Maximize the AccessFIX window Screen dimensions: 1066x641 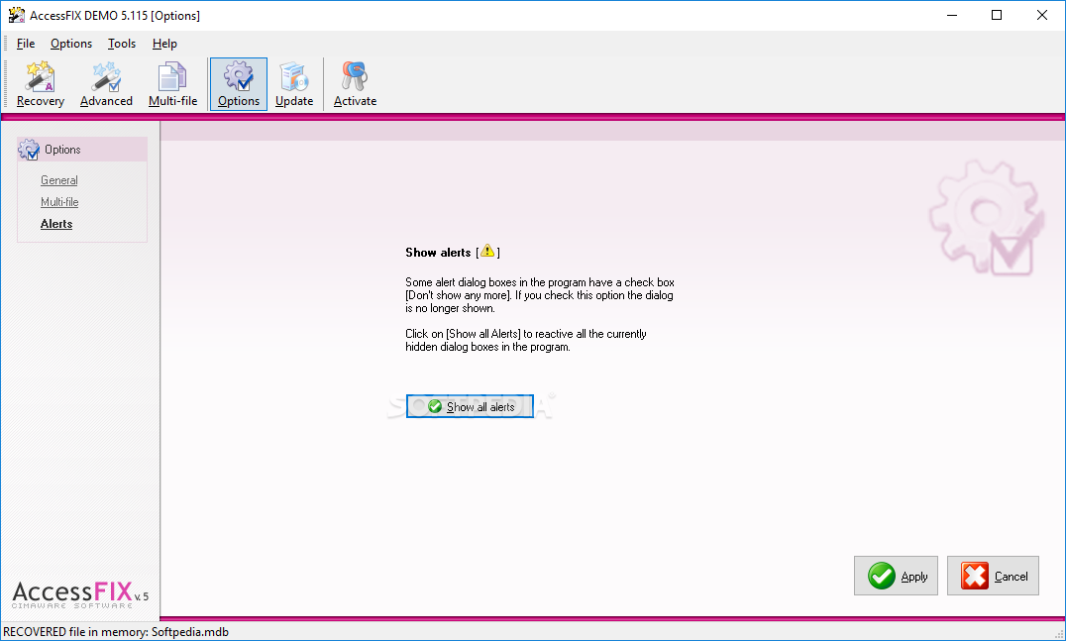click(x=997, y=15)
